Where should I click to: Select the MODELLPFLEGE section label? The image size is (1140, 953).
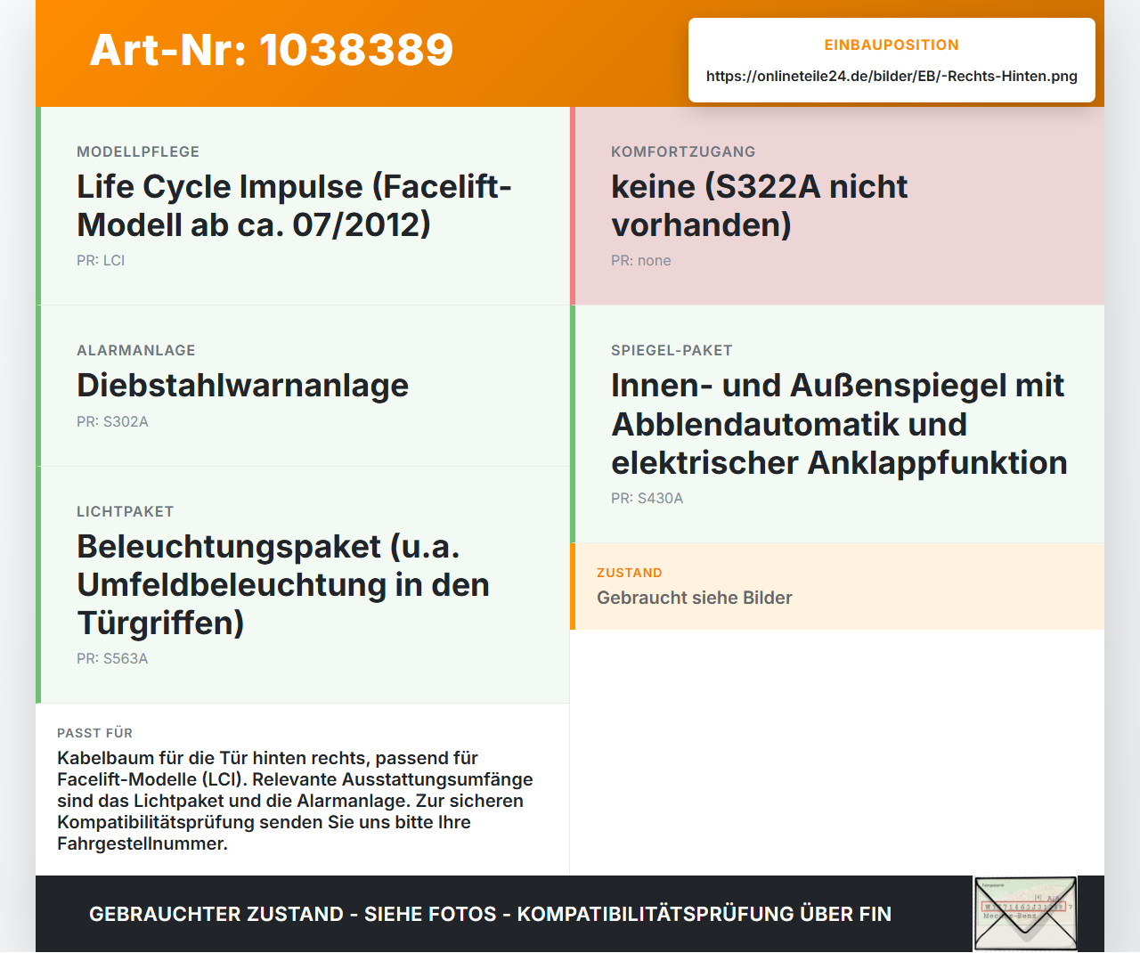click(x=138, y=151)
